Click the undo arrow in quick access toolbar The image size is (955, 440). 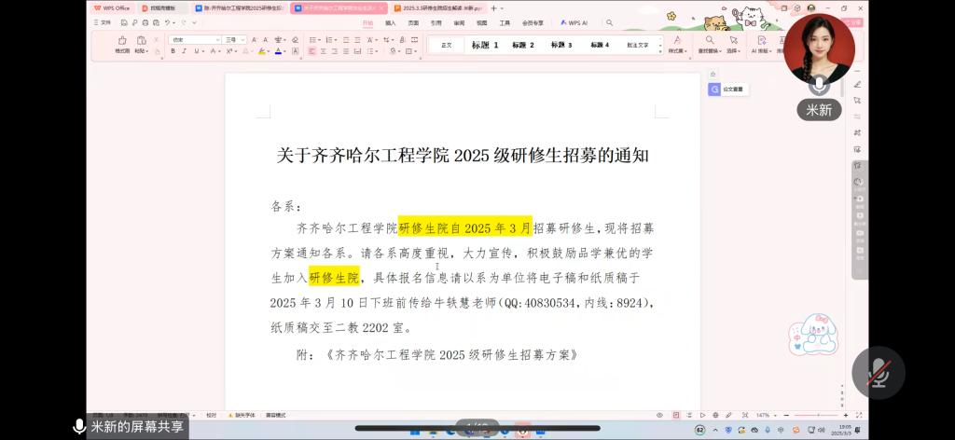coord(169,21)
